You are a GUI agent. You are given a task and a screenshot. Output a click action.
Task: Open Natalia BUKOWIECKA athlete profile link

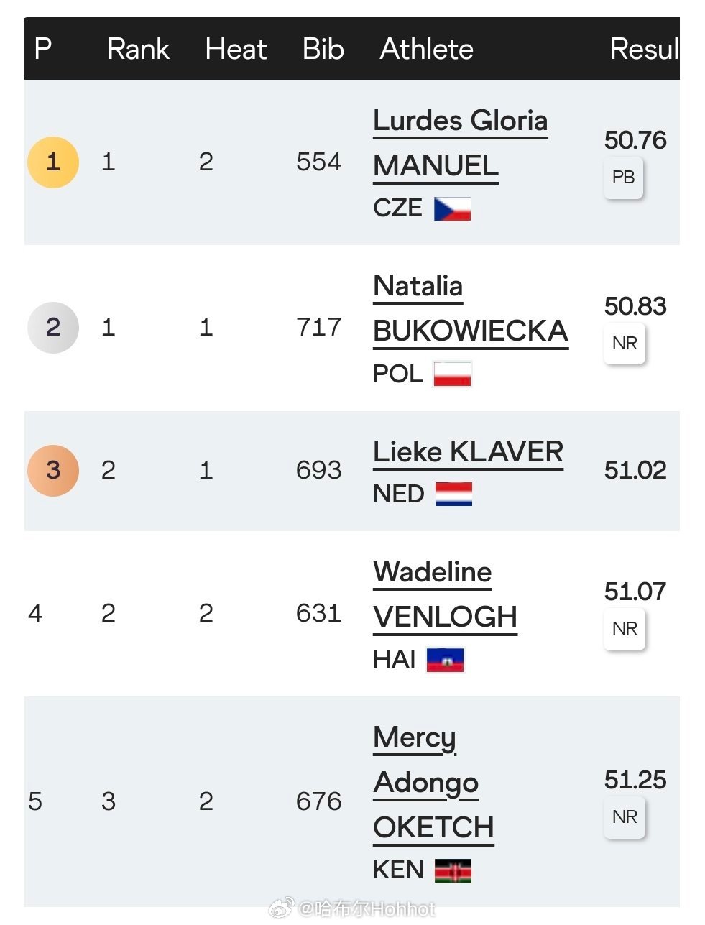[471, 308]
